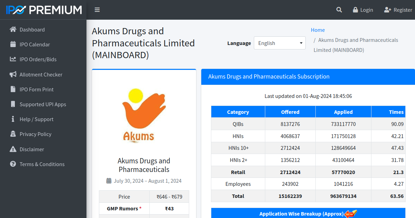Screen dimensions: 415x218
Task: Click the IPO Calendar icon in the sidebar
Action: [13, 44]
